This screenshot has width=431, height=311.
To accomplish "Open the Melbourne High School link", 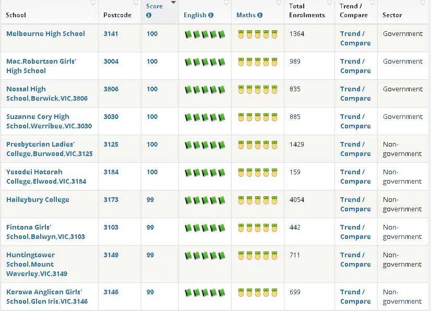I will [45, 33].
